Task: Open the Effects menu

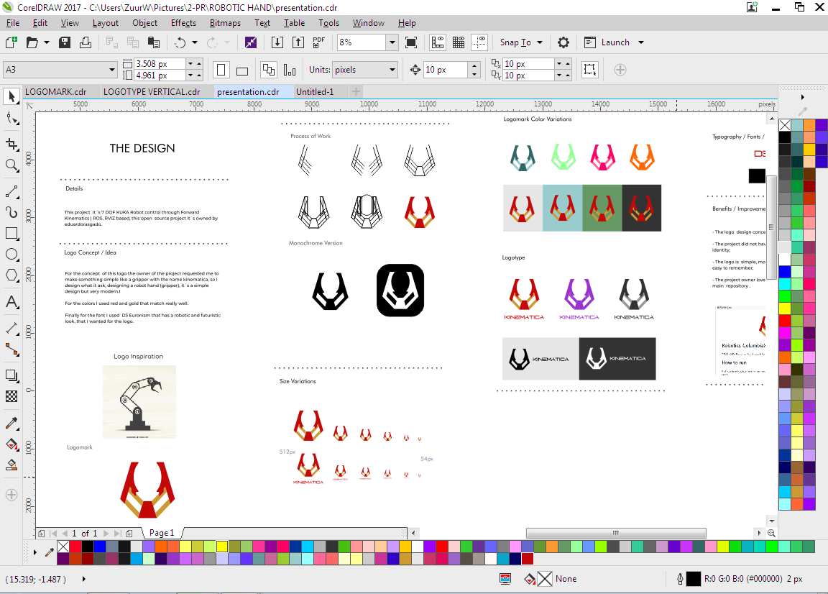Action: [183, 23]
